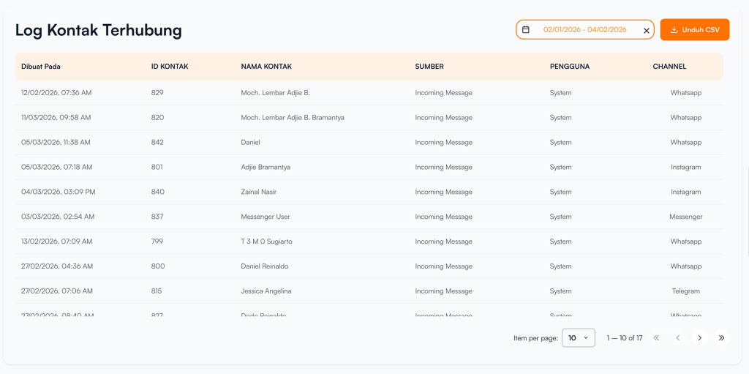
Task: Click the NAMA KONTAK column header
Action: 266,67
